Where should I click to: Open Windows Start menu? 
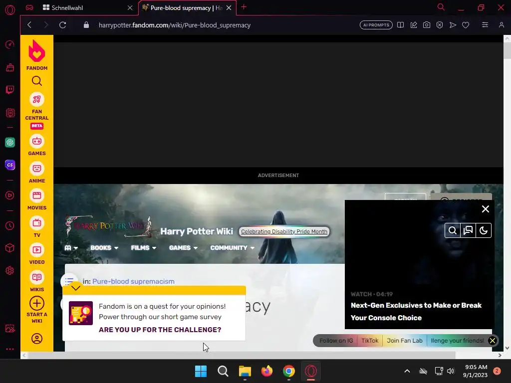(x=201, y=371)
